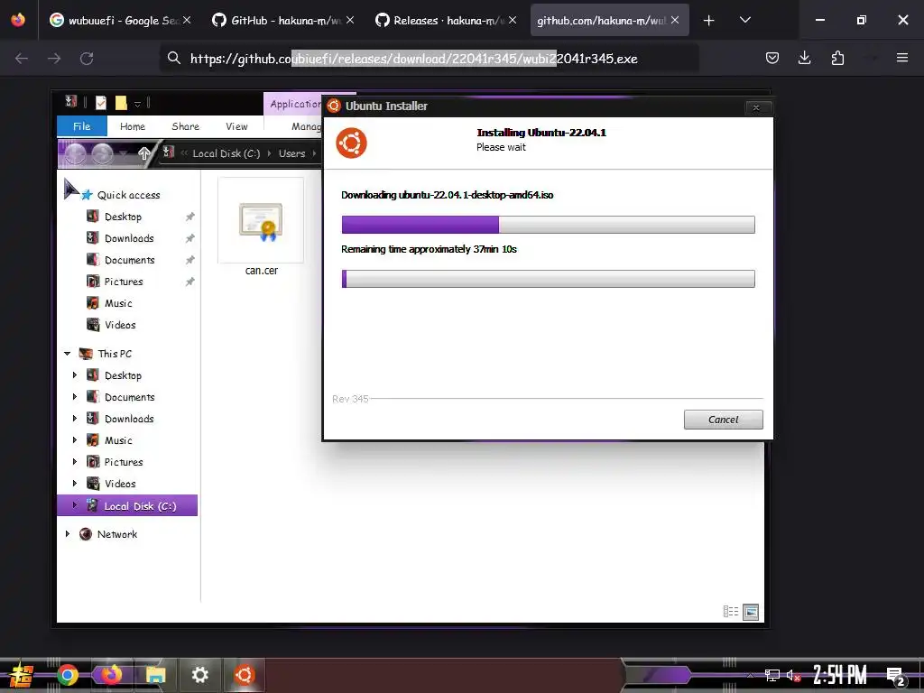Go back using Firefox back arrow
The width and height of the screenshot is (924, 693).
click(x=22, y=58)
